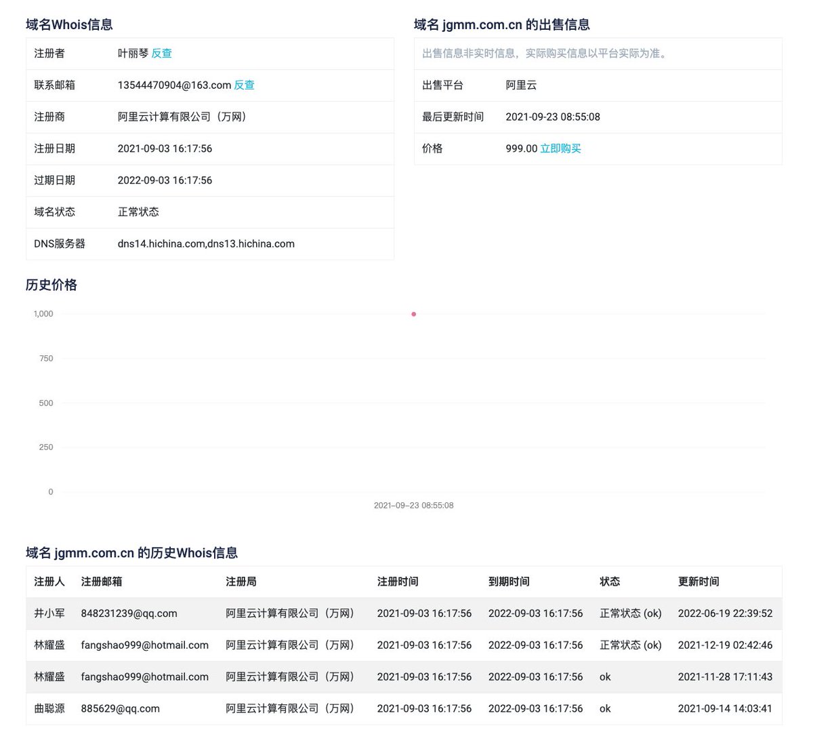Select DNS servers dns14.hichina.com,dns13.hichina.com
The image size is (813, 749).
pyautogui.click(x=206, y=244)
